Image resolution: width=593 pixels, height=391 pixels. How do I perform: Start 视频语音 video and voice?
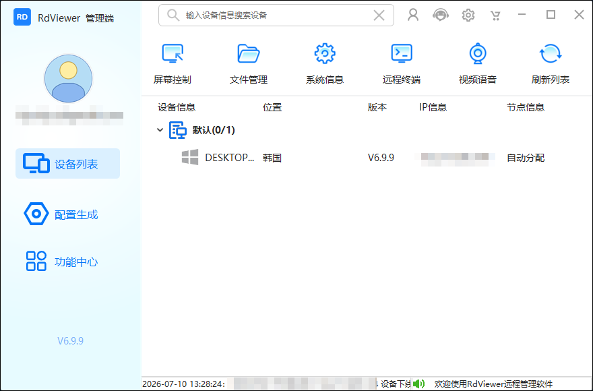[x=477, y=63]
